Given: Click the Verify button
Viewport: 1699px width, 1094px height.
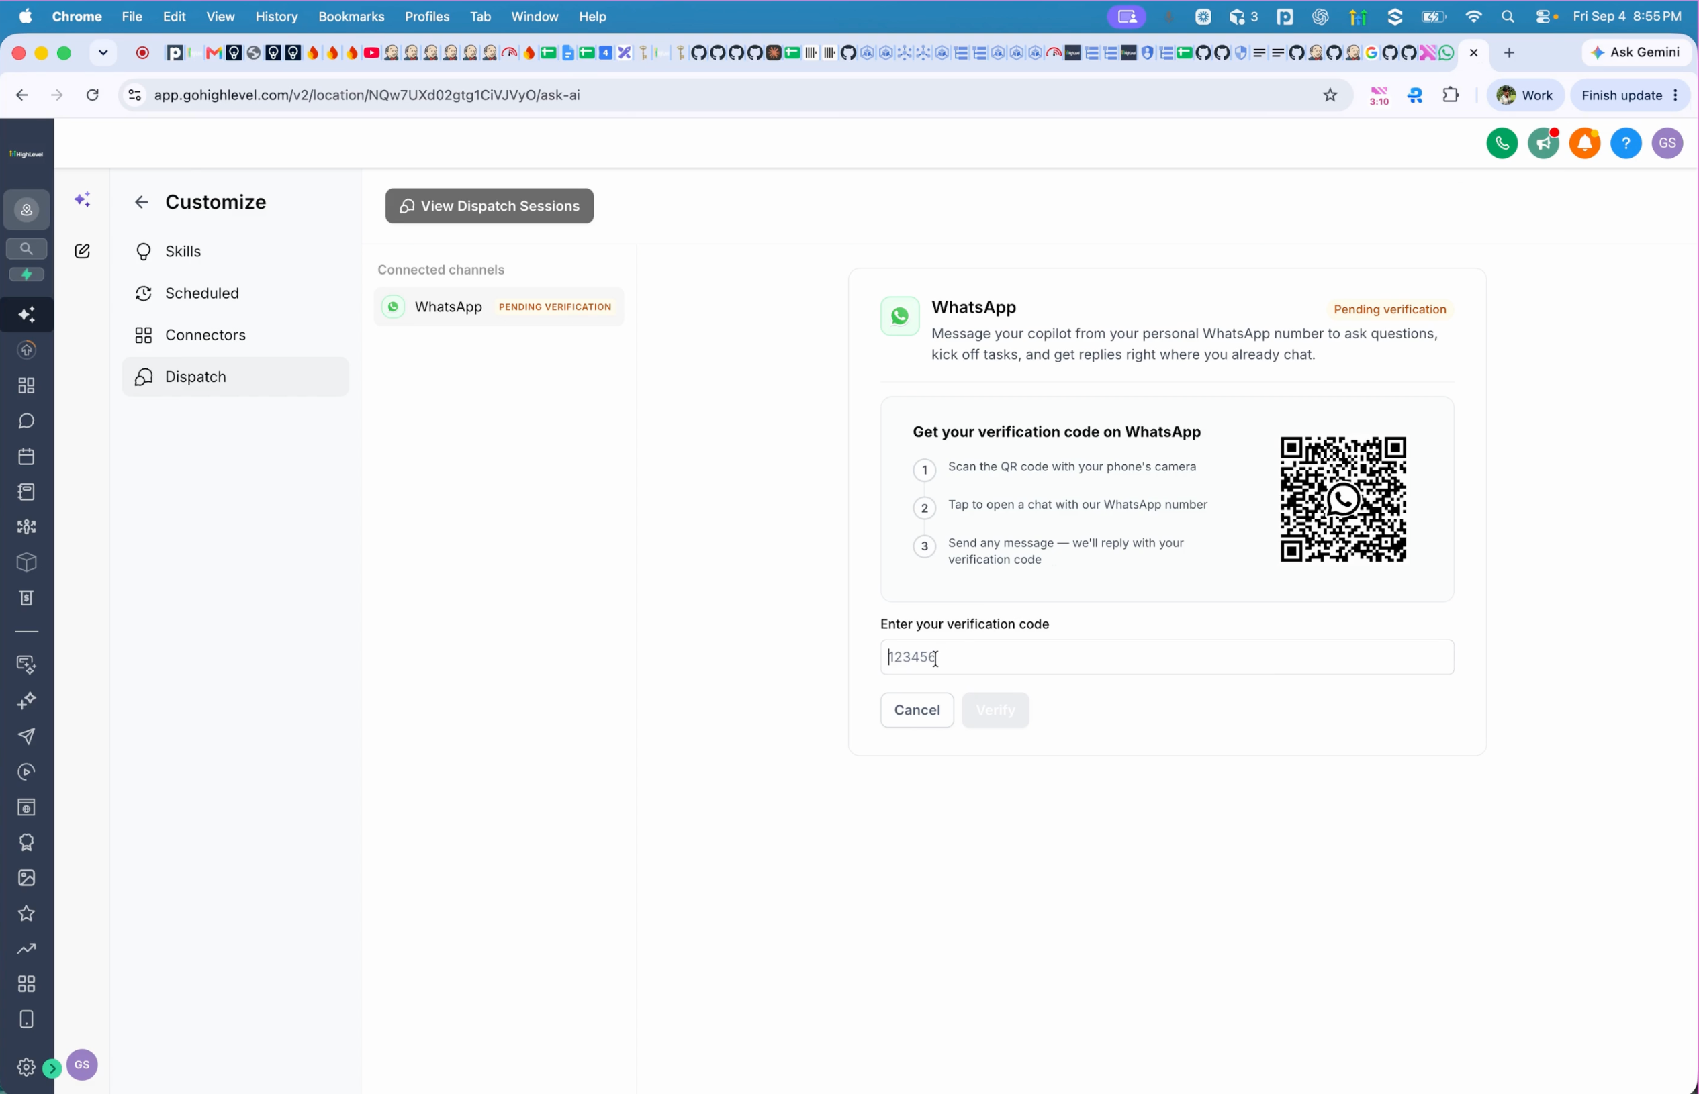Looking at the screenshot, I should [995, 710].
